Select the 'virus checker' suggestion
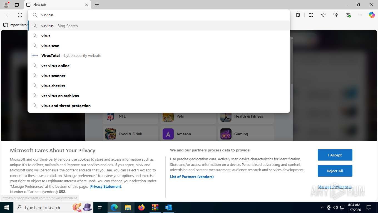The height and width of the screenshot is (213, 378). pyautogui.click(x=159, y=86)
